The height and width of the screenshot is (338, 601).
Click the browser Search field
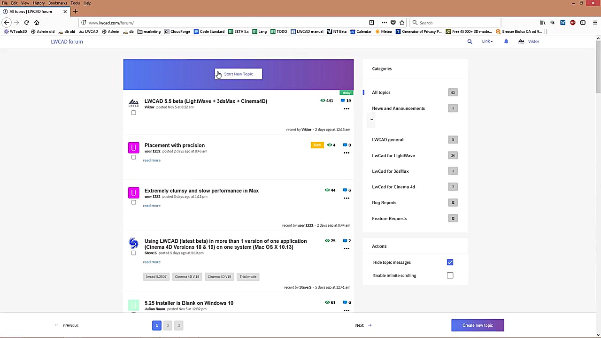(x=455, y=23)
